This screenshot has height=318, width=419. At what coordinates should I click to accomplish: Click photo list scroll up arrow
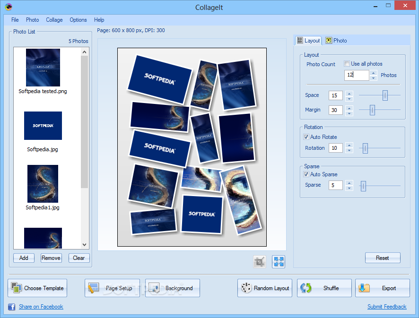[85, 52]
